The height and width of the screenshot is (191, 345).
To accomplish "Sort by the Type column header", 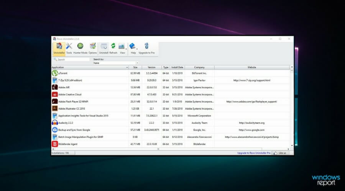I will pyautogui.click(x=166, y=67).
